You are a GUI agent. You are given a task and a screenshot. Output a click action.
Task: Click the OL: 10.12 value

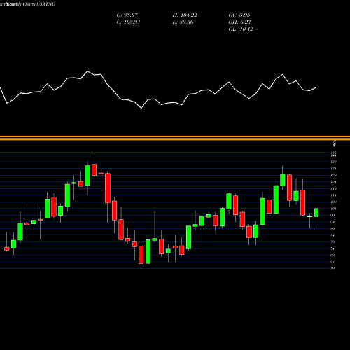(x=241, y=29)
